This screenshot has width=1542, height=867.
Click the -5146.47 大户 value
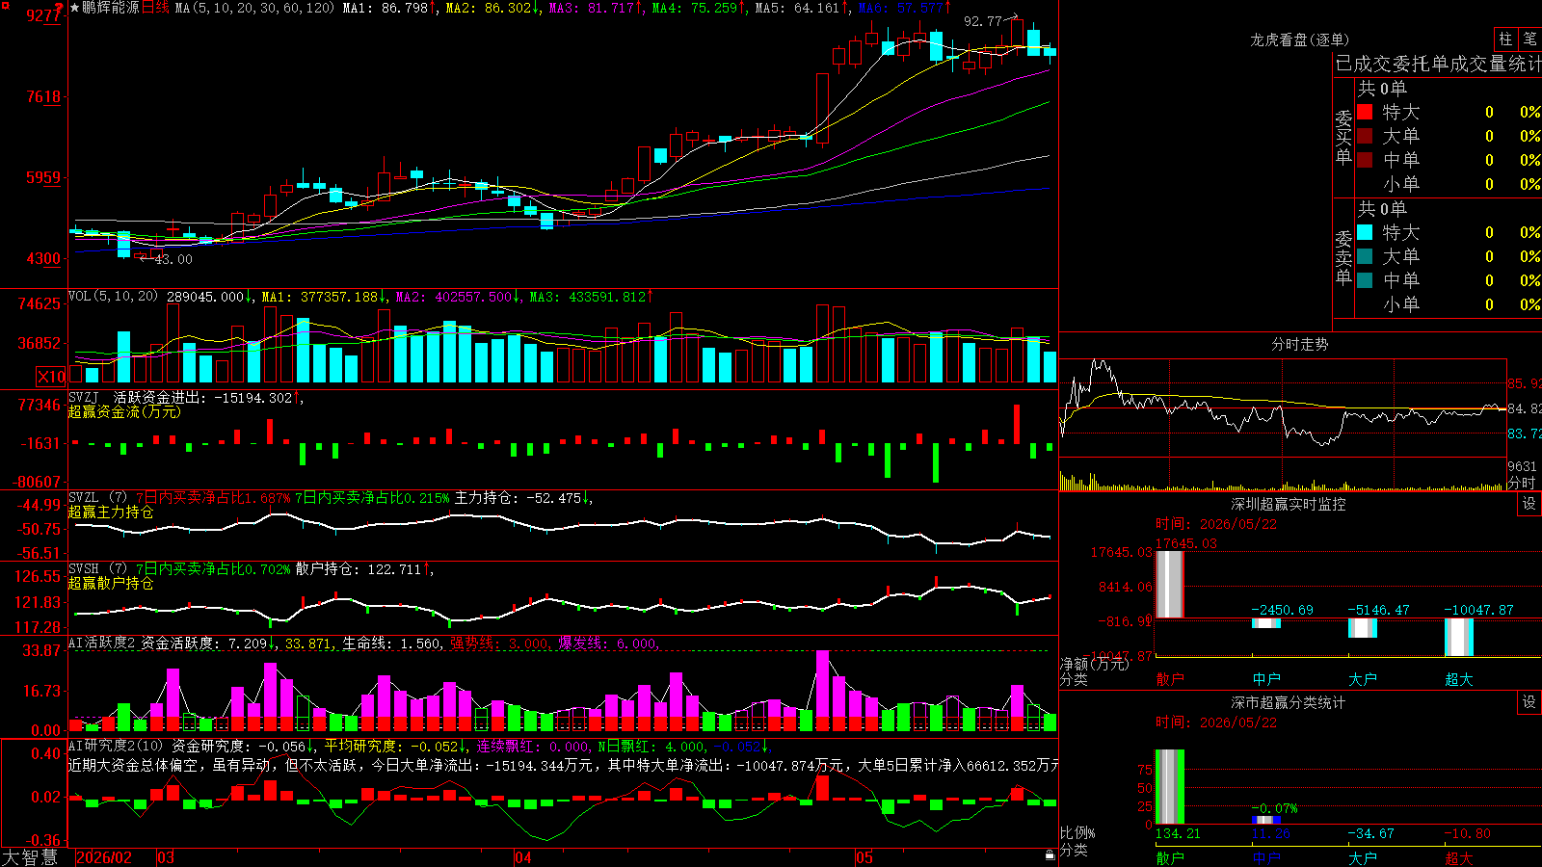pos(1379,610)
